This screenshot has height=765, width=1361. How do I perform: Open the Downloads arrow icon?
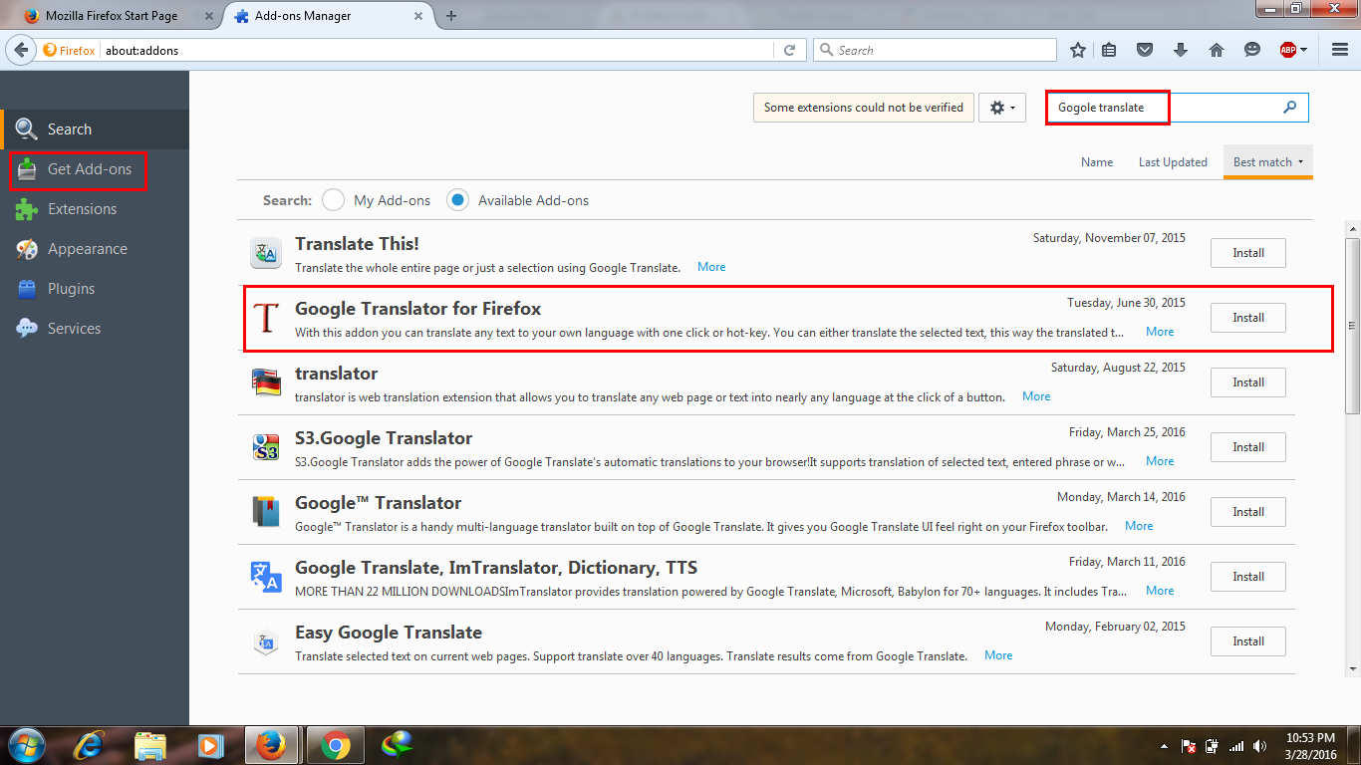1181,50
